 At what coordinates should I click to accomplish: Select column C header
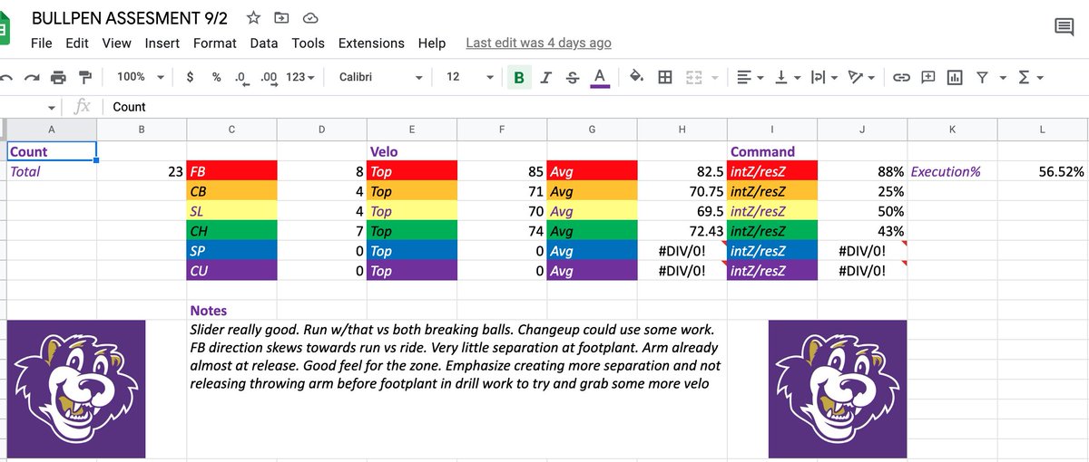pos(231,130)
